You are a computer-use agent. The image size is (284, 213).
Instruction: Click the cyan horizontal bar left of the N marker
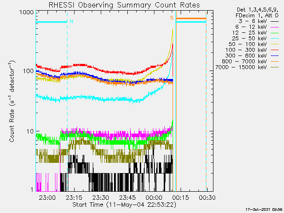pos(51,22)
